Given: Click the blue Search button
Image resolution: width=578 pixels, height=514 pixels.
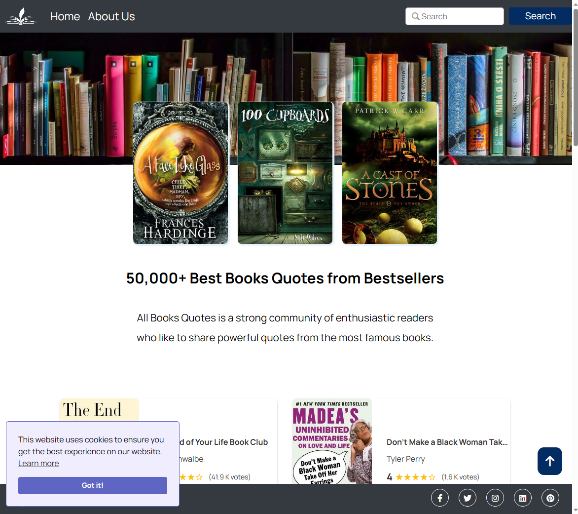Looking at the screenshot, I should pos(540,16).
